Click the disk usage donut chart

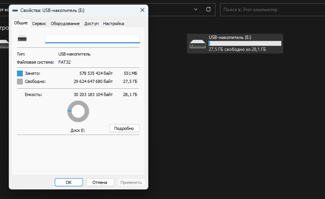[x=78, y=111]
